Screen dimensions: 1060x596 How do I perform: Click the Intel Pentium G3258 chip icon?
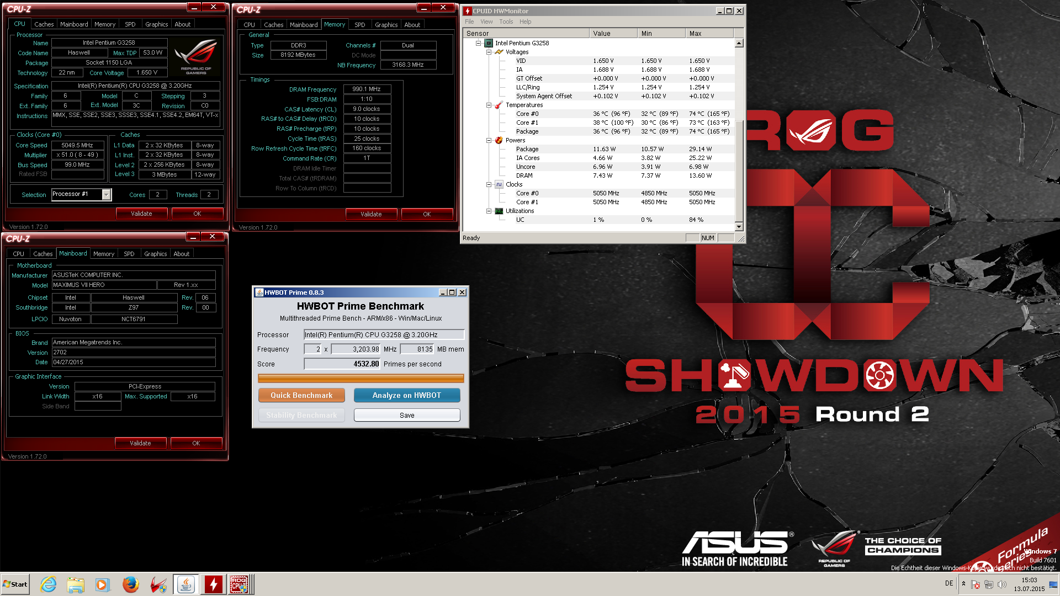pos(489,43)
